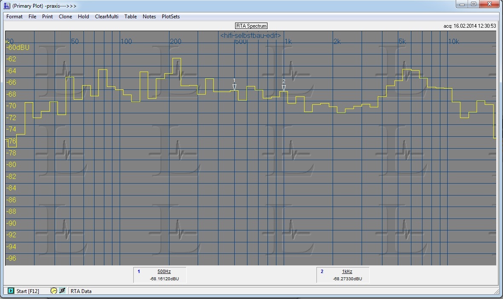Click the 200 frequency axis label

point(175,41)
